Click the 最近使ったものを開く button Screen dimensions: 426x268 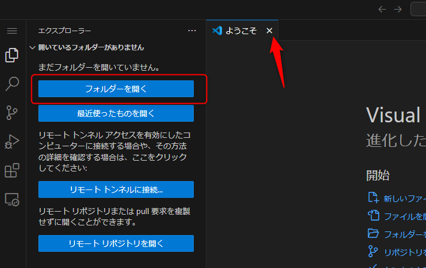pos(116,113)
